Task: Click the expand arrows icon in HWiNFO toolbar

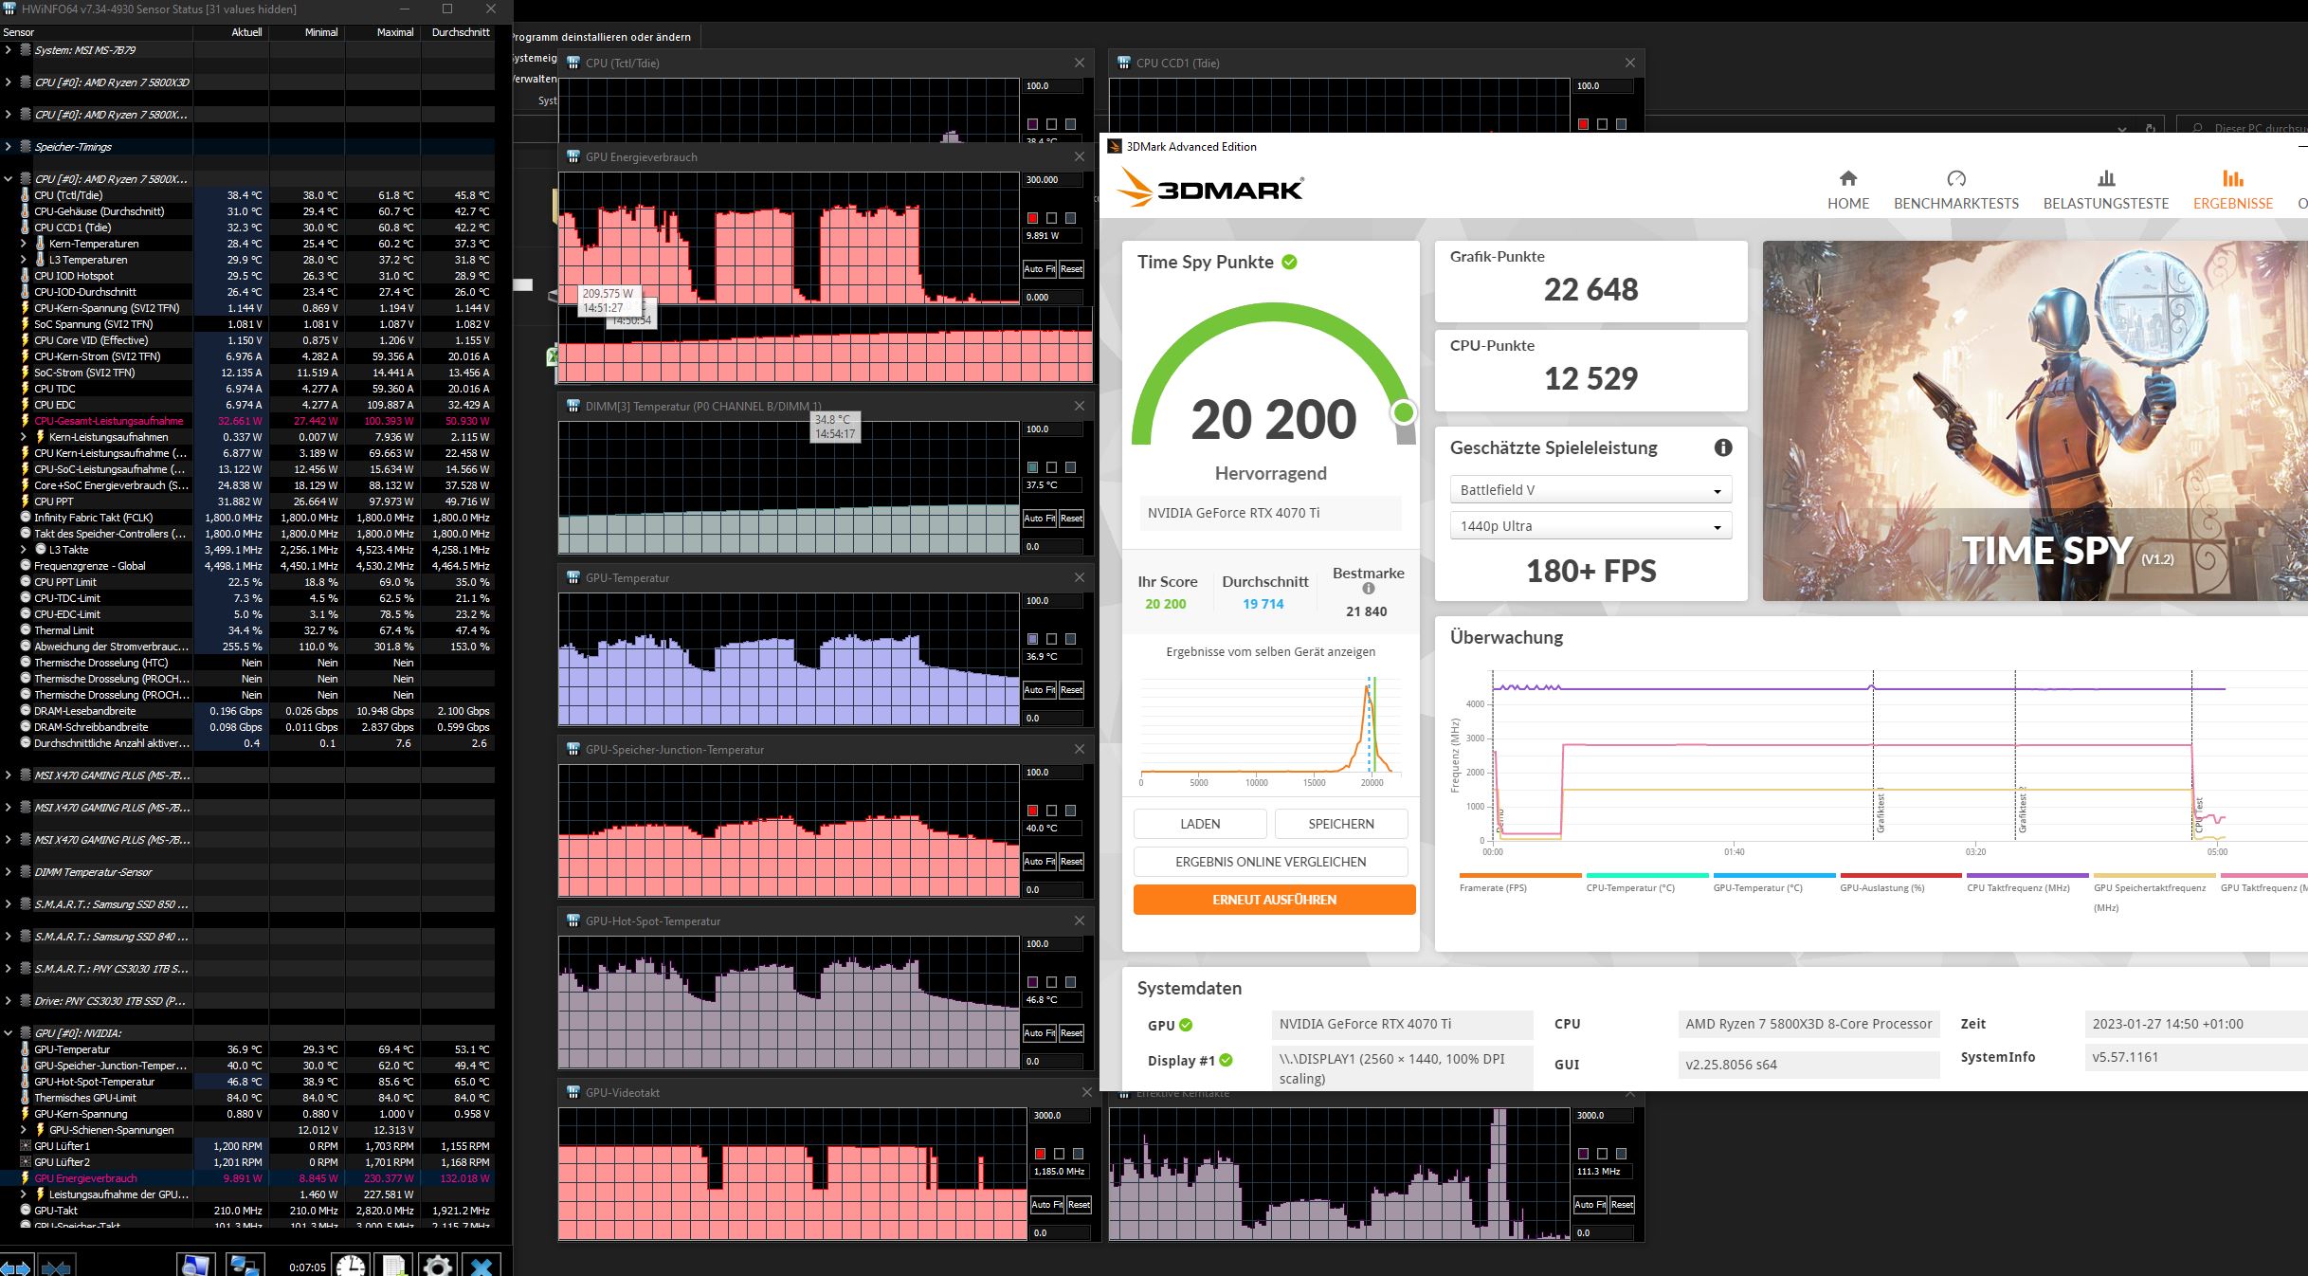Action: point(16,1267)
